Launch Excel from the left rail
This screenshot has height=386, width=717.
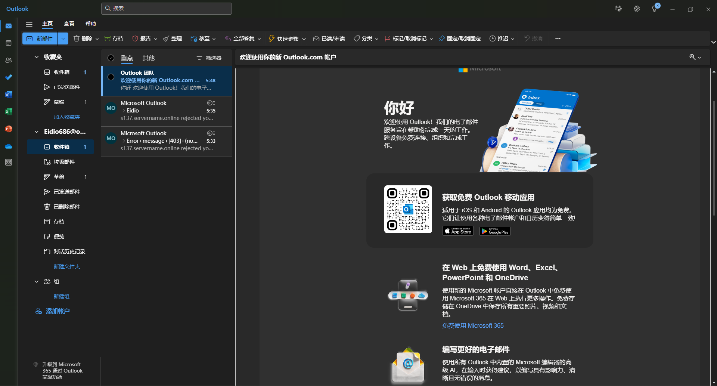click(x=9, y=112)
